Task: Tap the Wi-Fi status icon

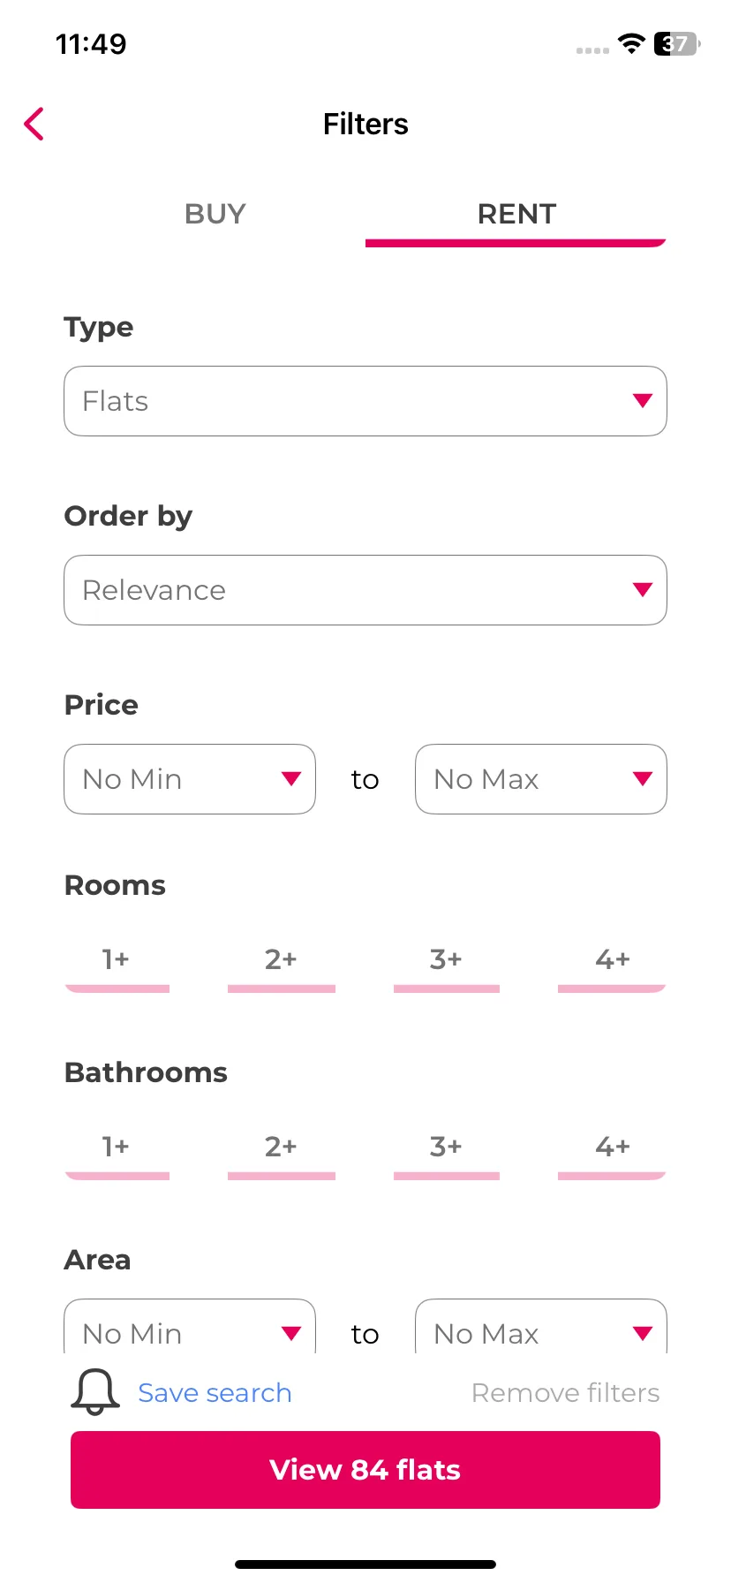Action: (x=631, y=43)
